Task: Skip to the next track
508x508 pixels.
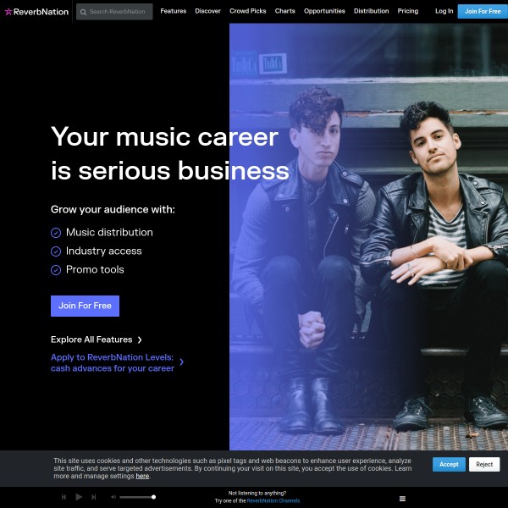Action: (x=94, y=497)
